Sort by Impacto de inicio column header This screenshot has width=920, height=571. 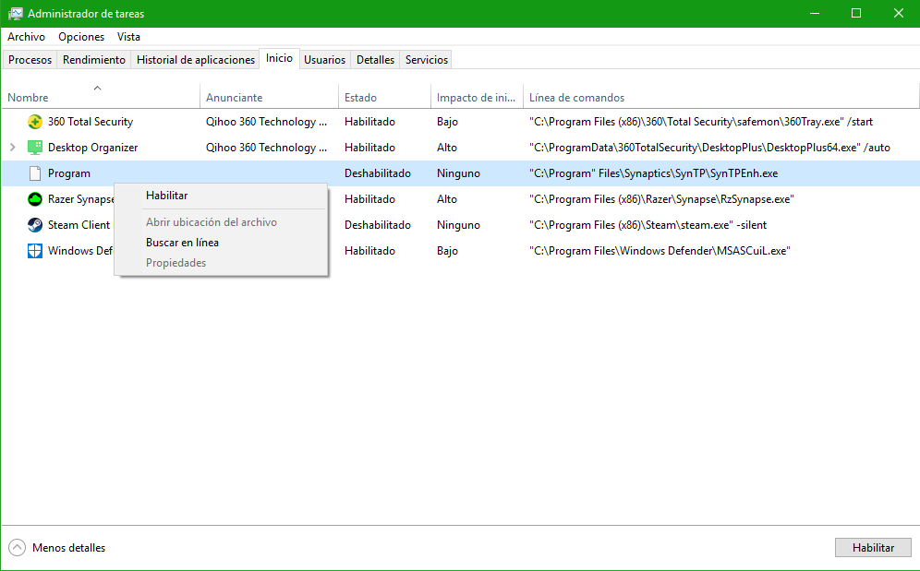477,97
